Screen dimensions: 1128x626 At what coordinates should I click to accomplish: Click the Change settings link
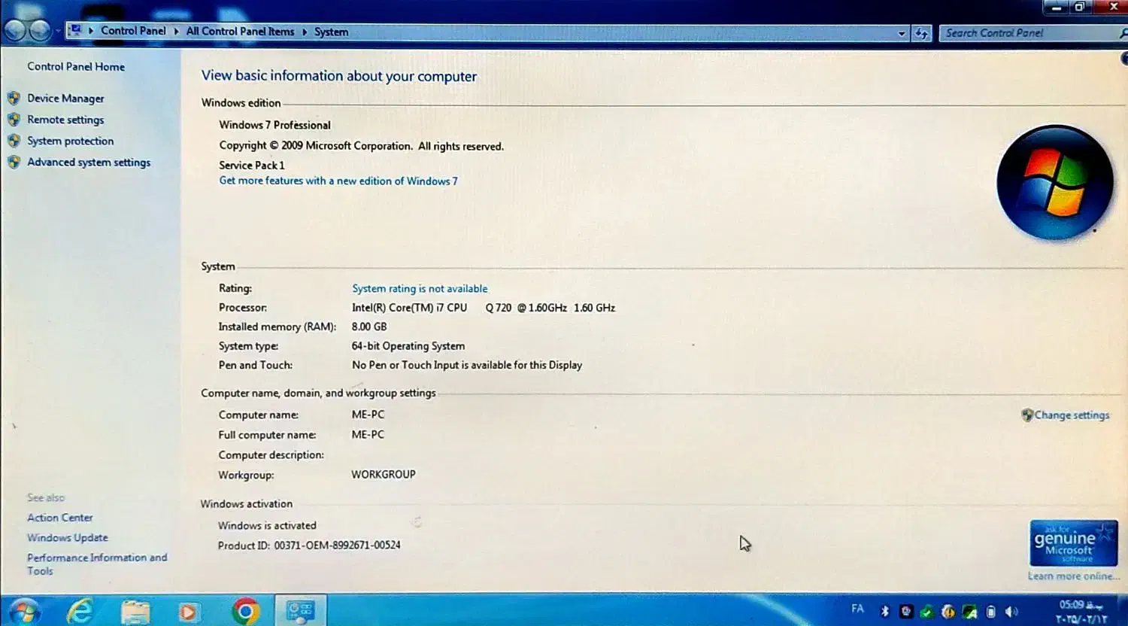[x=1072, y=415]
